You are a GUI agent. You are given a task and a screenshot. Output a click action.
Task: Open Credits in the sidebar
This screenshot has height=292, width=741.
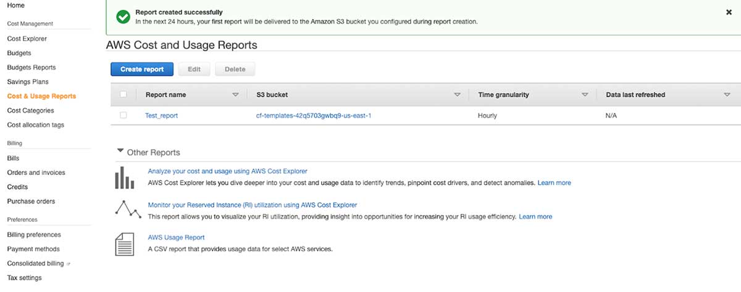17,187
